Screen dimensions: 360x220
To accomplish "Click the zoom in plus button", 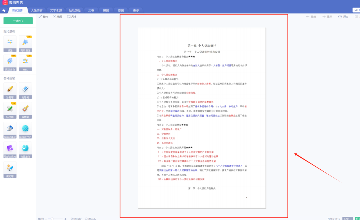I will (x=66, y=219).
